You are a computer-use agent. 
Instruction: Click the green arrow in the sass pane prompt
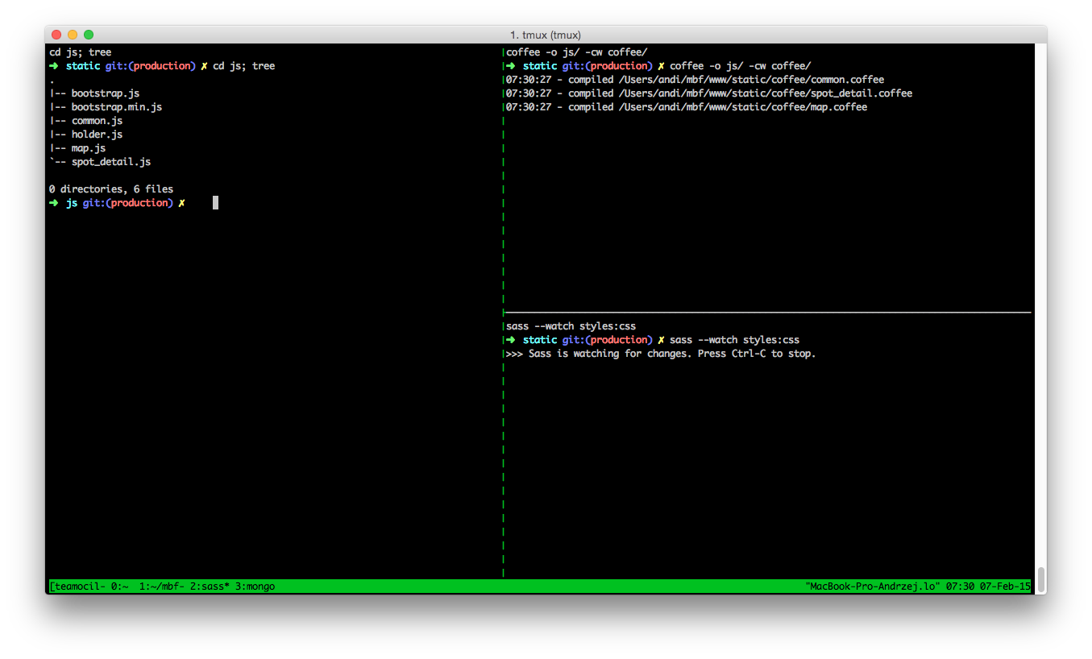511,340
